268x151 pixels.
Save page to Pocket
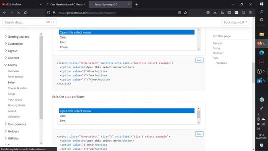pyautogui.click(x=208, y=13)
